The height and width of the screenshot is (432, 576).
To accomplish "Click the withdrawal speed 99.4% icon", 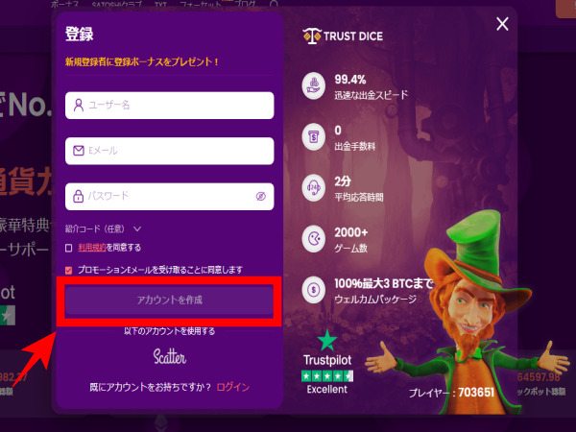I will click(313, 86).
